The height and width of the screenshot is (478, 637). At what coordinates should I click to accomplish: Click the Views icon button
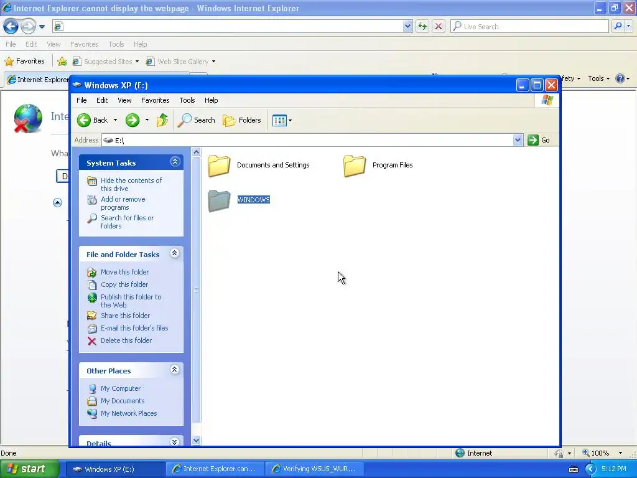point(279,120)
